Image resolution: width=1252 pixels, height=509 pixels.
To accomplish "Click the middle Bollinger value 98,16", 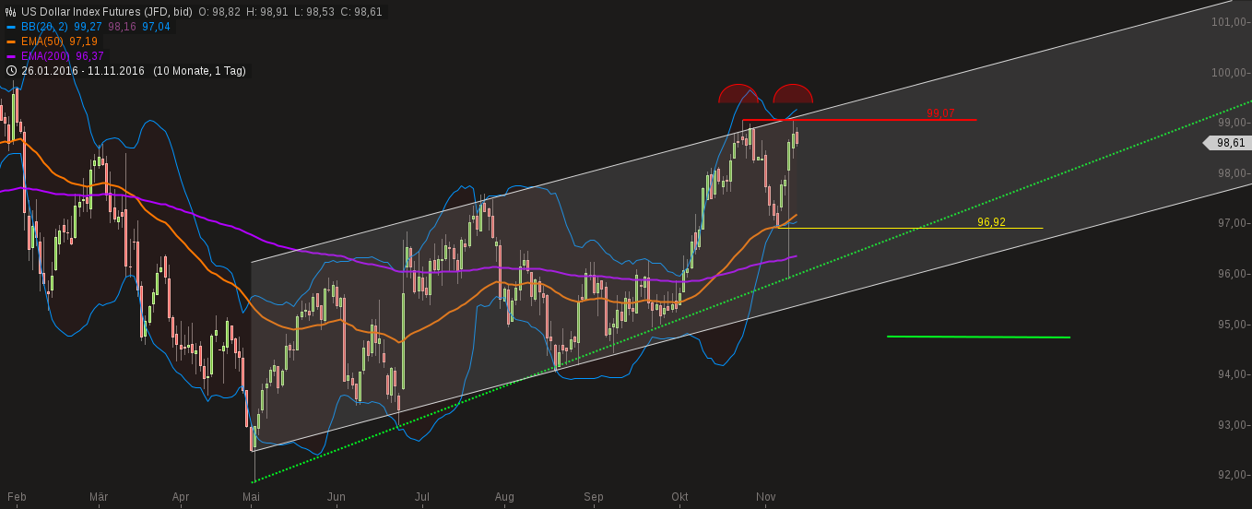I will 122,27.
